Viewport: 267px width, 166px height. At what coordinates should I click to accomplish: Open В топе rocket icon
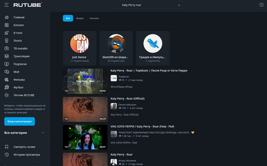point(6,33)
